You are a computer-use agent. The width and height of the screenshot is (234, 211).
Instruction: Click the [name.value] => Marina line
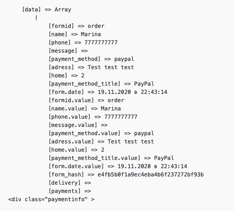(x=85, y=108)
